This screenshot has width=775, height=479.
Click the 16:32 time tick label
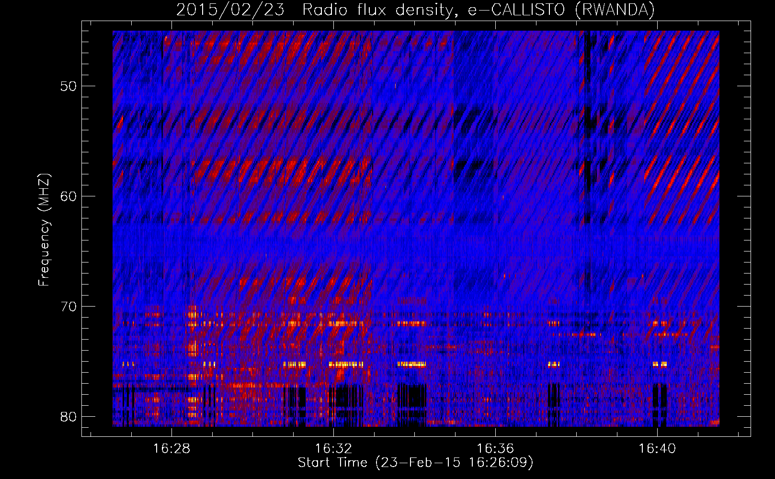point(333,449)
